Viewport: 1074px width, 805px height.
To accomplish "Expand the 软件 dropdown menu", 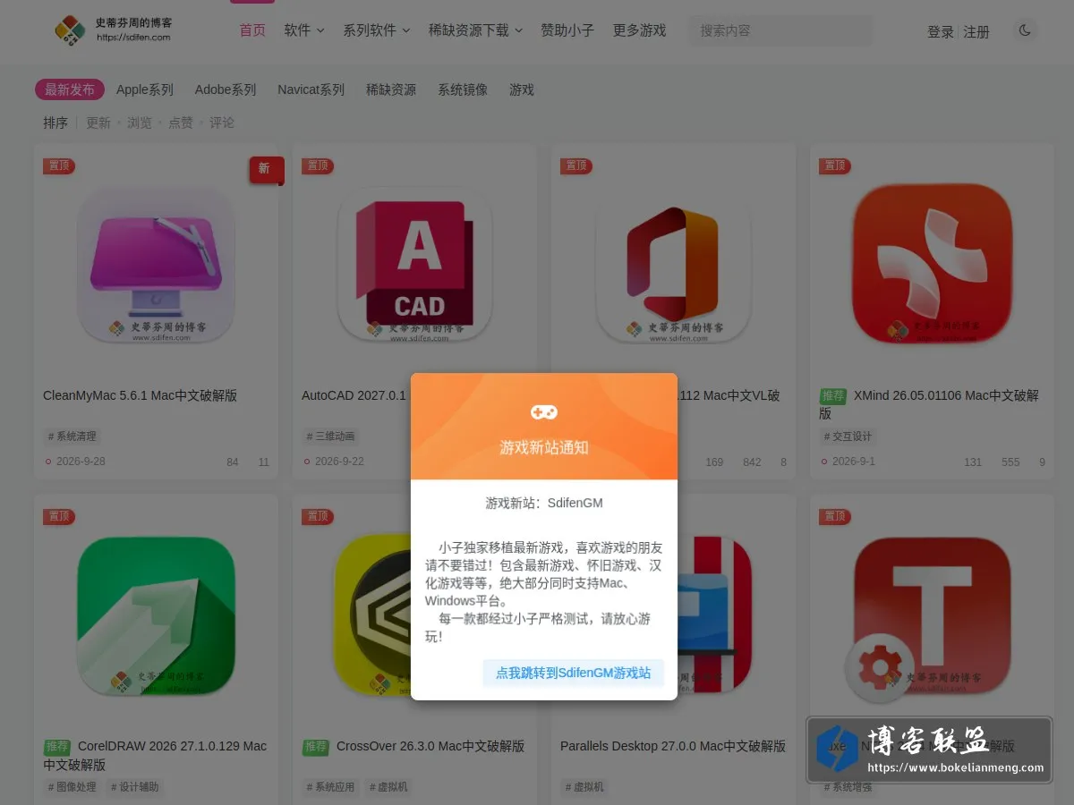I will pos(304,30).
